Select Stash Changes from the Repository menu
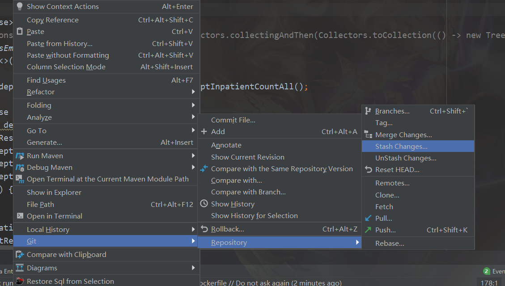This screenshot has height=286, width=505. (401, 147)
